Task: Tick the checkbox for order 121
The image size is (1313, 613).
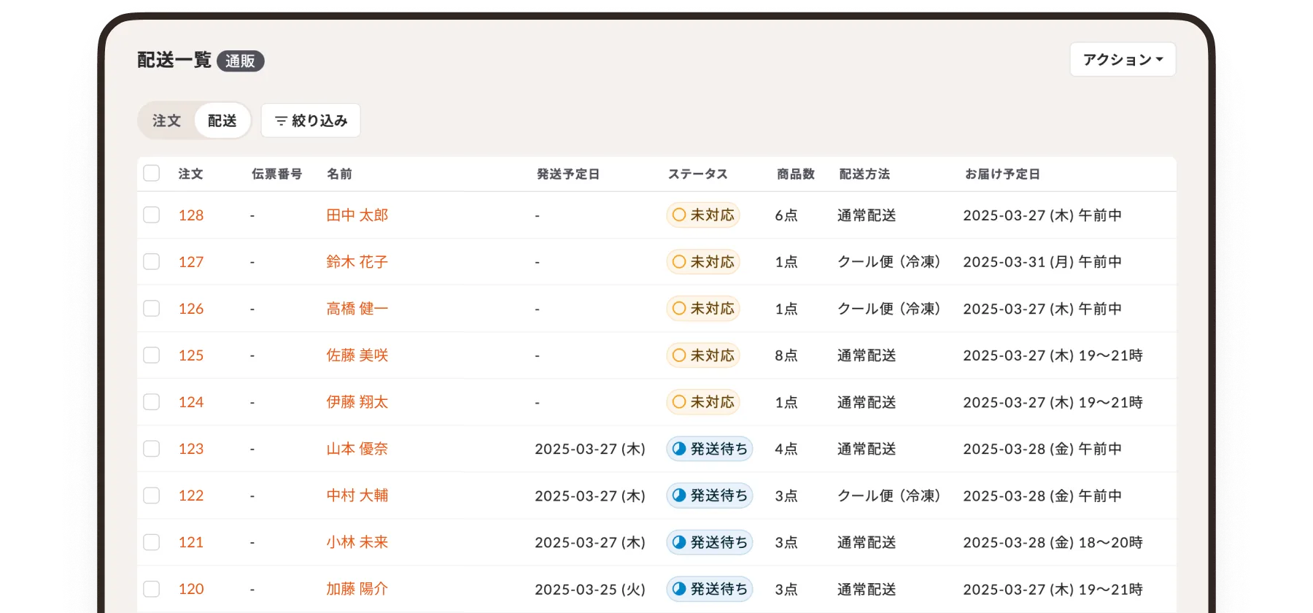Action: (x=152, y=542)
